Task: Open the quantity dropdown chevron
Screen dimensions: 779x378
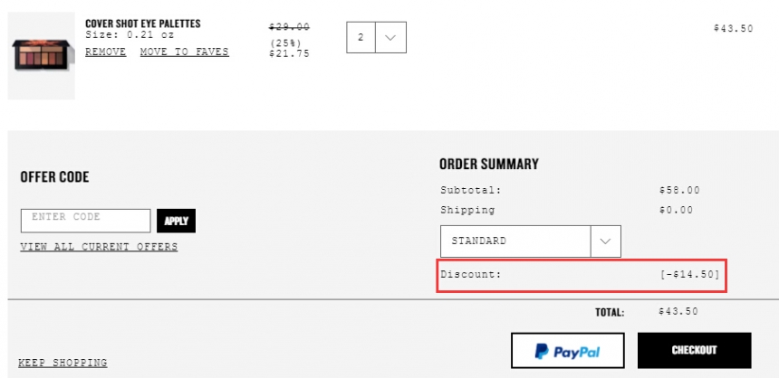Action: (390, 37)
